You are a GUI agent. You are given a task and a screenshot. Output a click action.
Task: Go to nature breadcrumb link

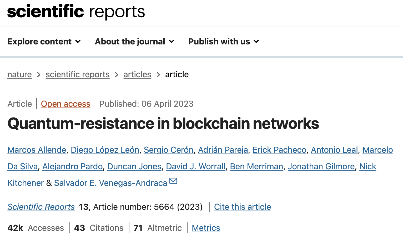tap(19, 74)
